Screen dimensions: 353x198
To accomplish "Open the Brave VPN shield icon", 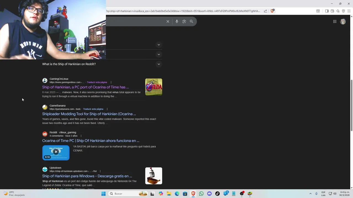I will (343, 11).
